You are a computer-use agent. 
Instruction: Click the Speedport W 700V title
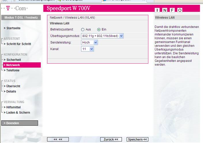[x=68, y=8]
